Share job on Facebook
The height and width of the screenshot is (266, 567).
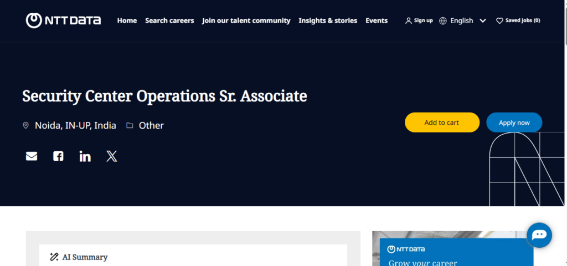pos(58,156)
